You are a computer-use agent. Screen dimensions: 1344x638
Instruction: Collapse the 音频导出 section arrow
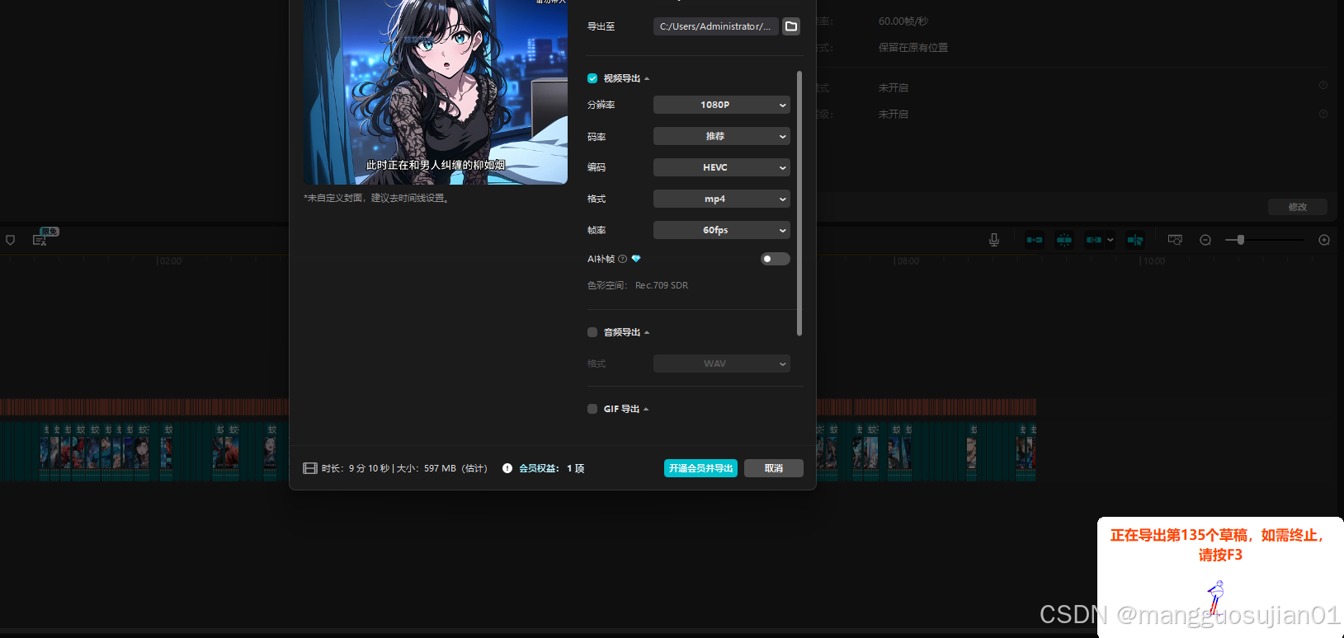[x=647, y=333]
